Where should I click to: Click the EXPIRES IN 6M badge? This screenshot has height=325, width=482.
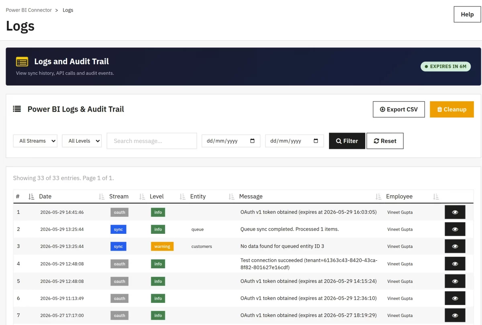[445, 66]
